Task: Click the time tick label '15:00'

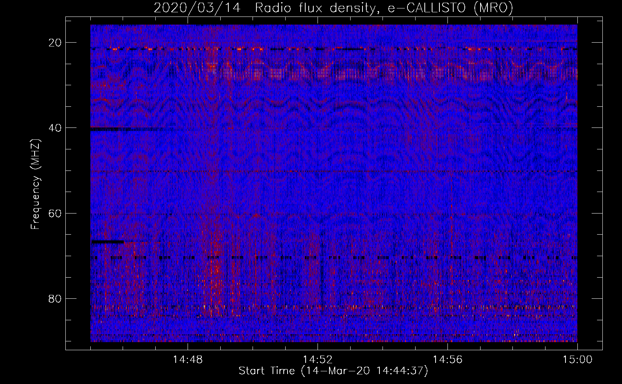Action: [x=577, y=360]
